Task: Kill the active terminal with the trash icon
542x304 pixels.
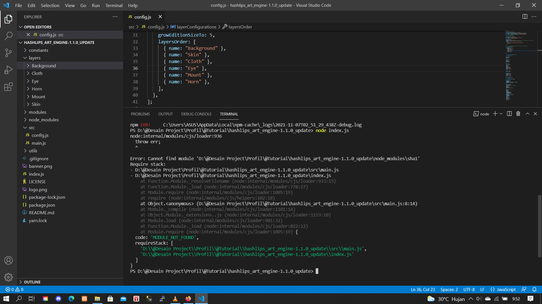Action: [518, 114]
